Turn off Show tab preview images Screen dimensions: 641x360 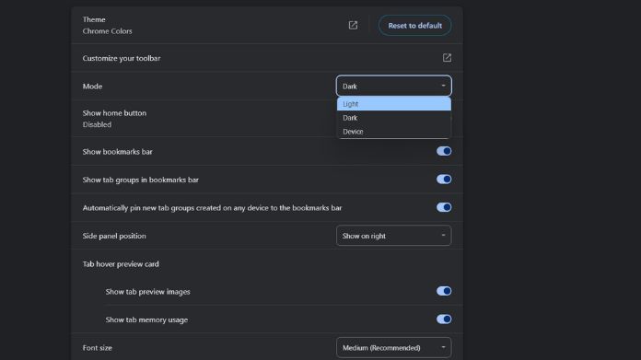pos(444,291)
